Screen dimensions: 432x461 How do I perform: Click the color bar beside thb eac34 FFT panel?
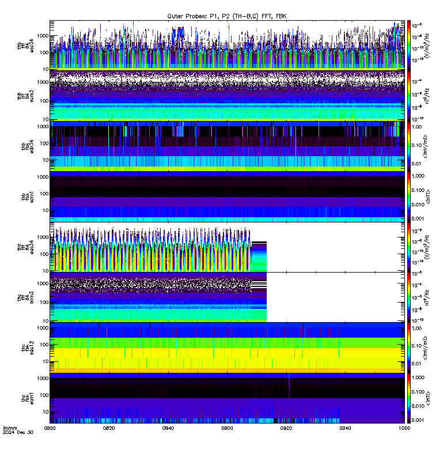pyautogui.click(x=409, y=45)
